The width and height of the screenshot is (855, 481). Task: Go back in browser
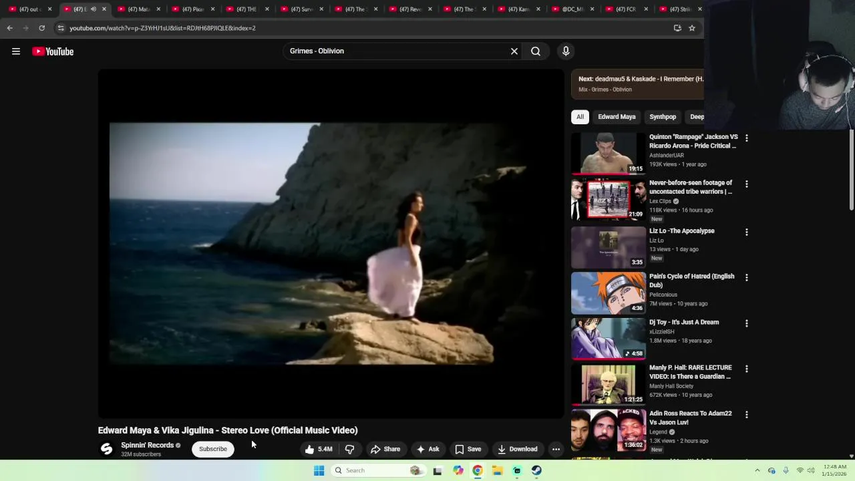tap(9, 28)
